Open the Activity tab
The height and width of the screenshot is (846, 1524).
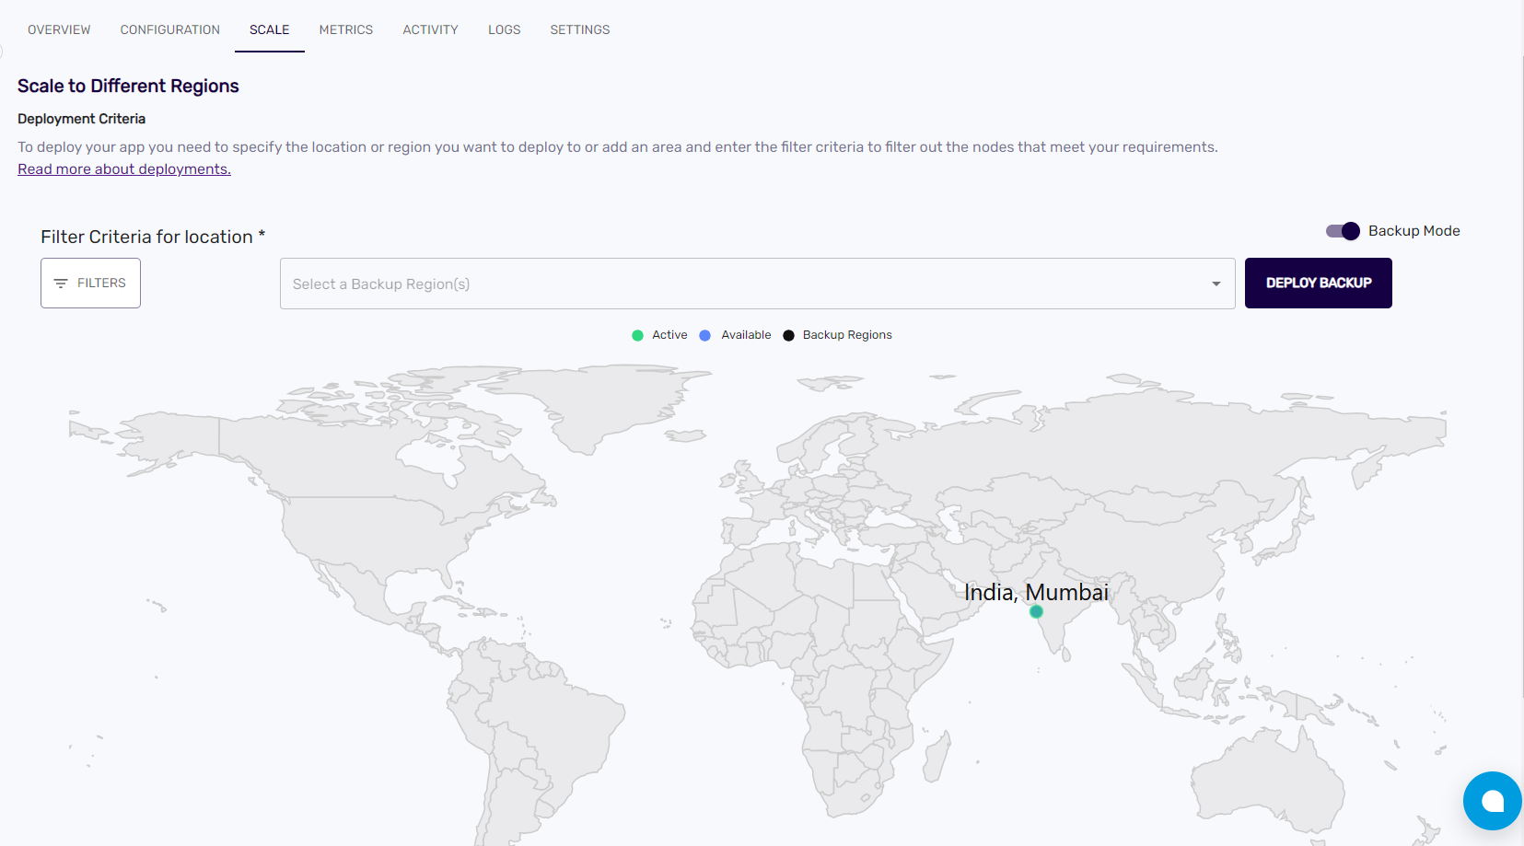tap(430, 29)
